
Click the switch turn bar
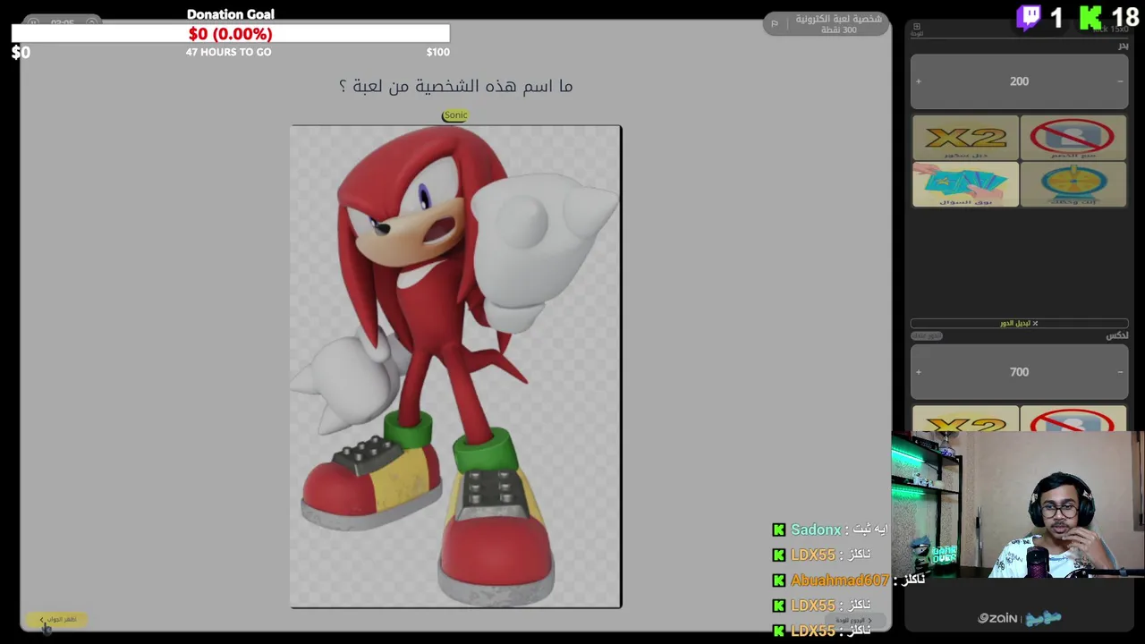1019,323
